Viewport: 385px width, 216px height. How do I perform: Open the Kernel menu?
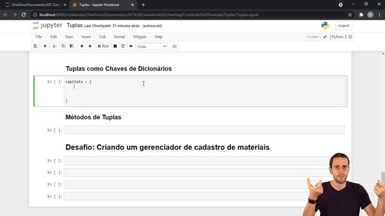tap(119, 37)
